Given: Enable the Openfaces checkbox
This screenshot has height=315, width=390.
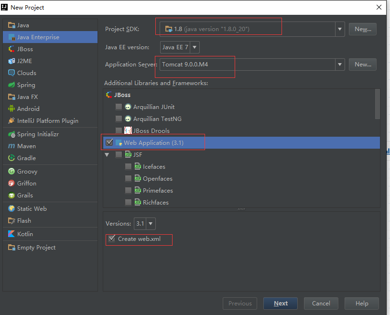Looking at the screenshot, I should (128, 178).
